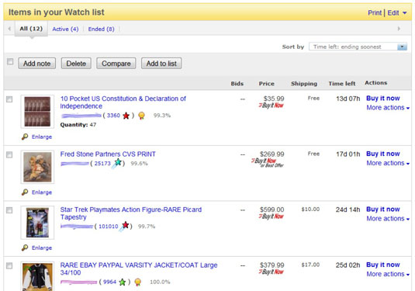Check the box for 10 Pocket US Constitution

[x=9, y=99]
